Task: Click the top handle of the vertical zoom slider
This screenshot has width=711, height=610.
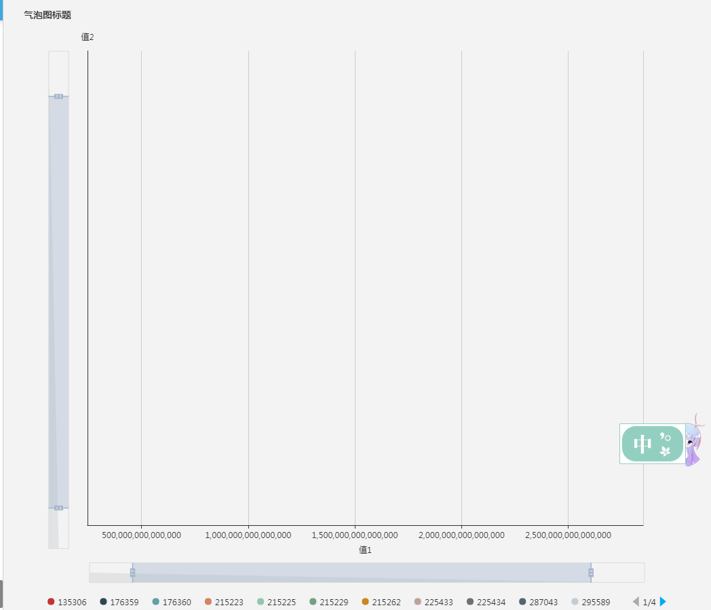Action: [58, 97]
